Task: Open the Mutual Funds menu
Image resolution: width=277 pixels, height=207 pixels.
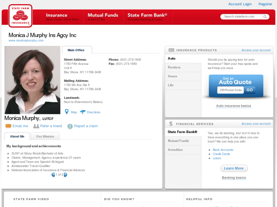Action: click(x=103, y=17)
